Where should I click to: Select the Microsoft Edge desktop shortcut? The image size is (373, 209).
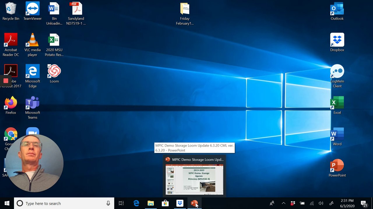tap(32, 76)
